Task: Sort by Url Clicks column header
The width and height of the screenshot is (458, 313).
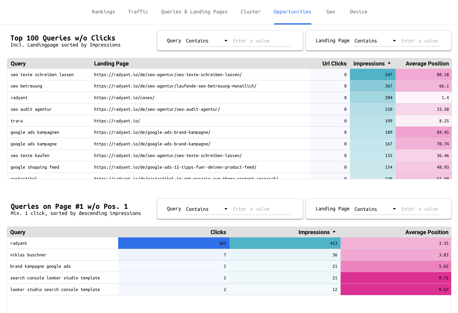Action: tap(334, 64)
